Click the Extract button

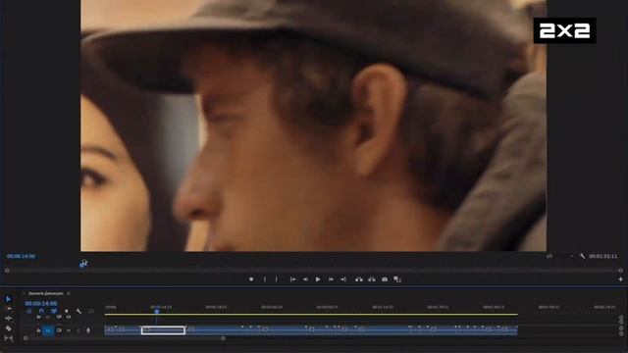[x=372, y=279]
